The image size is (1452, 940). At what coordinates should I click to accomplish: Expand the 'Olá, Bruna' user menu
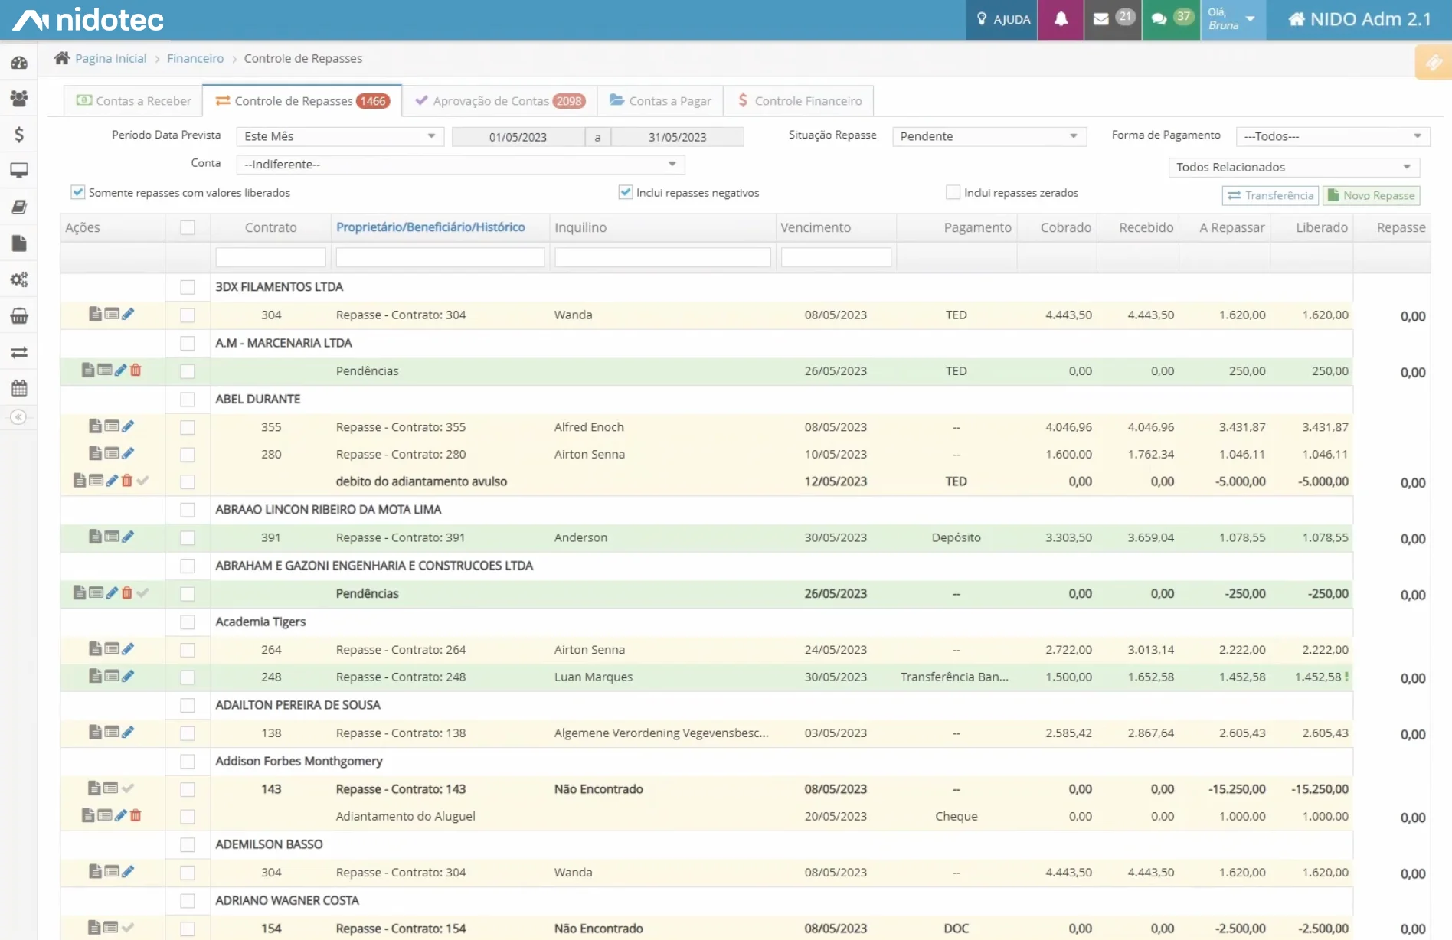point(1233,19)
